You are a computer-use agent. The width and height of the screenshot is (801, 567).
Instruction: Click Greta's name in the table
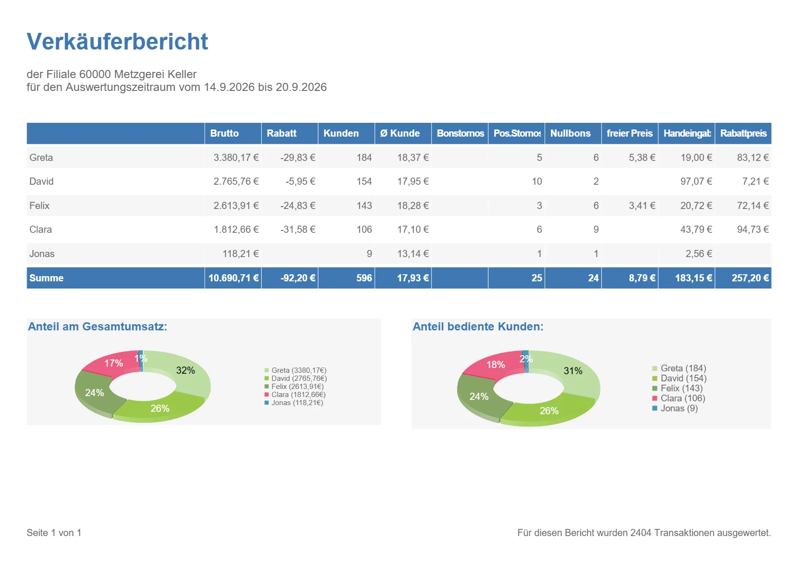click(x=41, y=158)
